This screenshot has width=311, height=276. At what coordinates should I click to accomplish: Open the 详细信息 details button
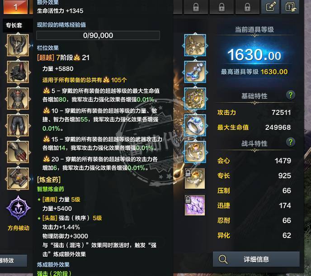256,259
